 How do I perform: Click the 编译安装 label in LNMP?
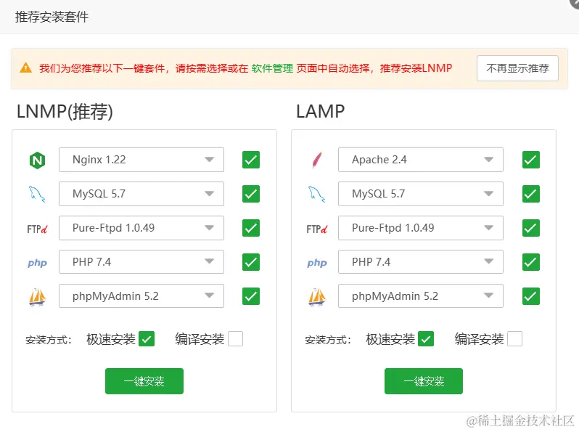click(200, 339)
